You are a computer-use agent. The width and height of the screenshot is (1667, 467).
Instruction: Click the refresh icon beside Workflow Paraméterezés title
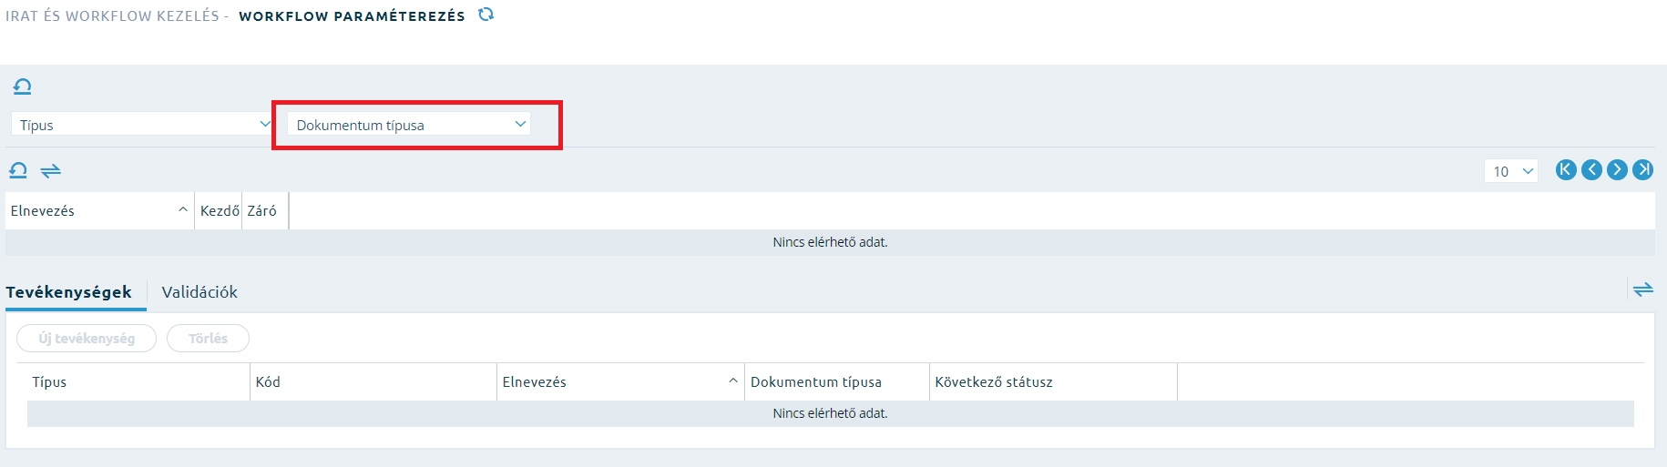click(x=486, y=15)
